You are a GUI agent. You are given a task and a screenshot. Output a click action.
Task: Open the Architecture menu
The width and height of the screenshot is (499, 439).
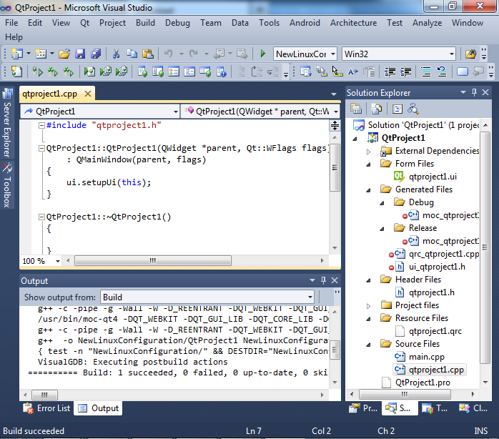pyautogui.click(x=353, y=23)
